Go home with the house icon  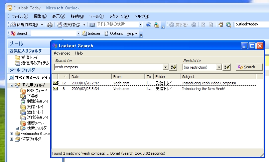[x=221, y=25]
